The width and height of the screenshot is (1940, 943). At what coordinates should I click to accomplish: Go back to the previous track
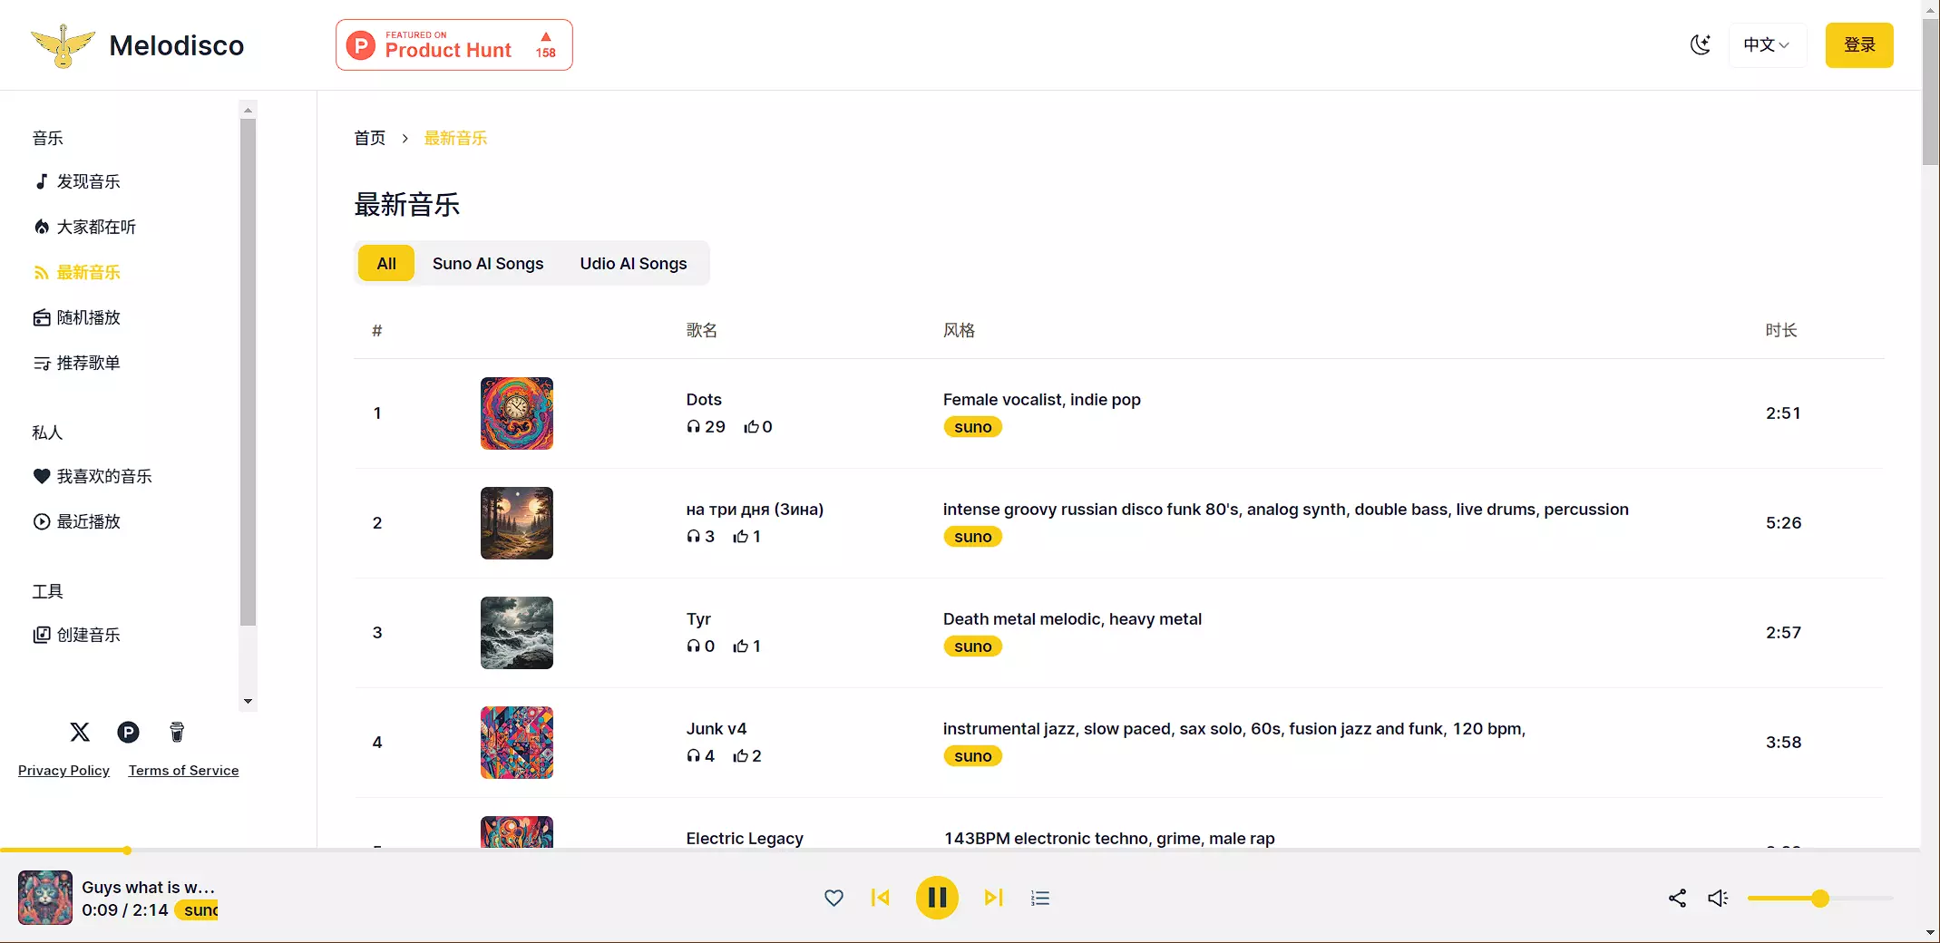pyautogui.click(x=880, y=898)
